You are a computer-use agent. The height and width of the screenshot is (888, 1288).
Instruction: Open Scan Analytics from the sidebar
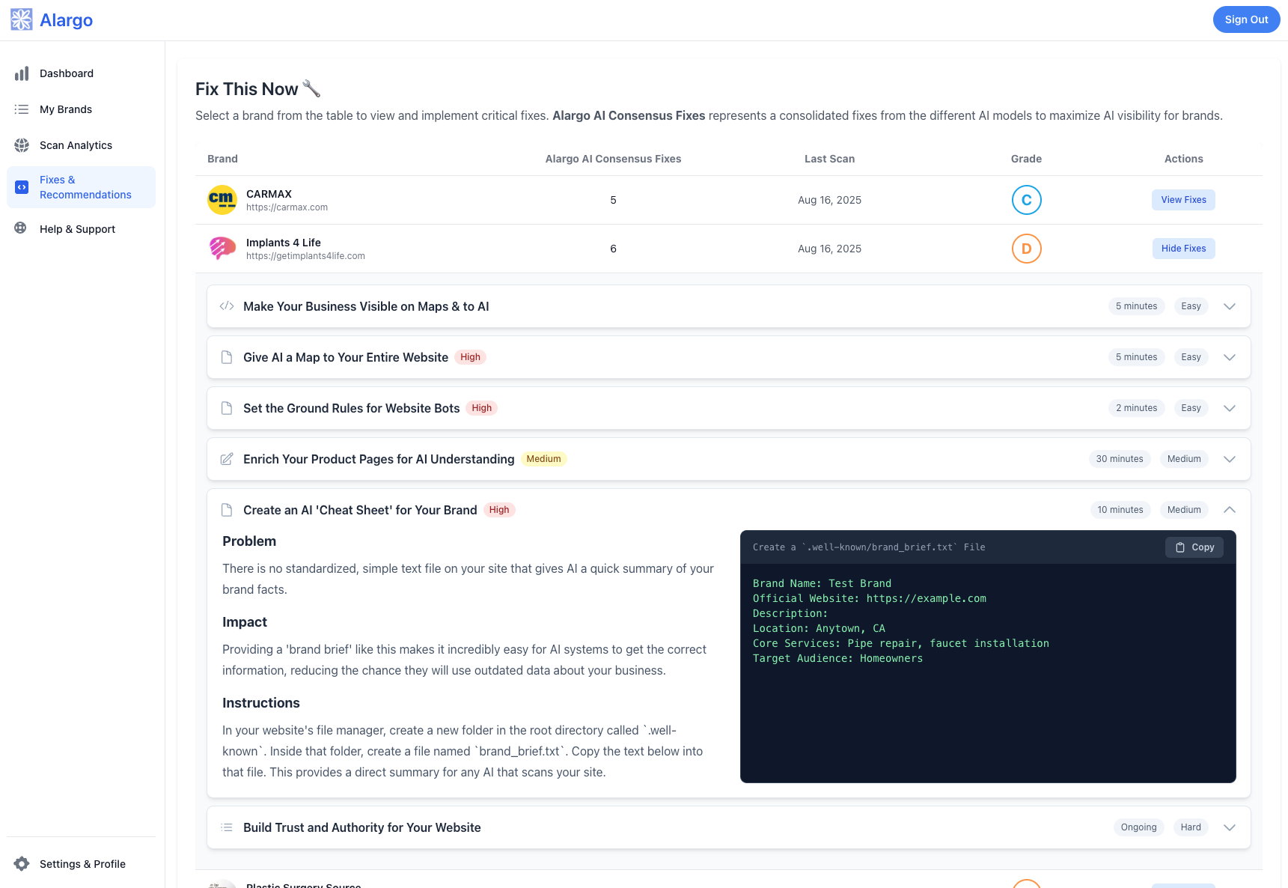[x=75, y=145]
